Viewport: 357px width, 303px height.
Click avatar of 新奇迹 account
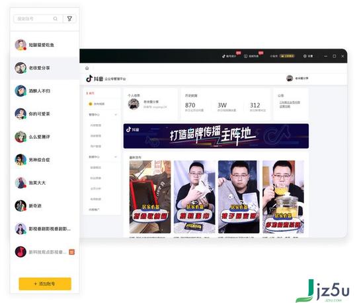point(20,206)
